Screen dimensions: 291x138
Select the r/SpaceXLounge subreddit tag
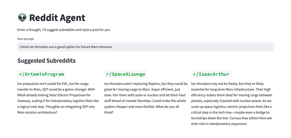tap(125, 74)
